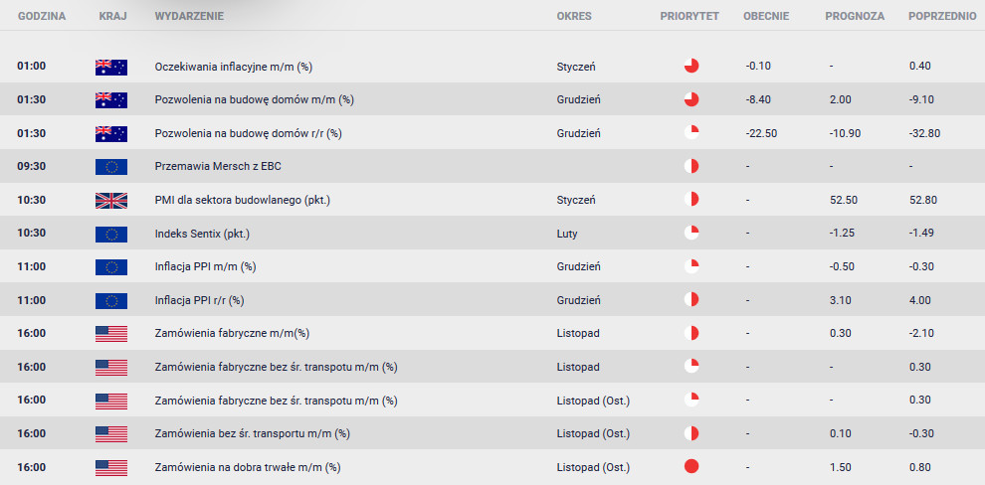Click priority icon for Przemawia Mersch z EBC
Image resolution: width=985 pixels, height=485 pixels.
pyautogui.click(x=691, y=166)
